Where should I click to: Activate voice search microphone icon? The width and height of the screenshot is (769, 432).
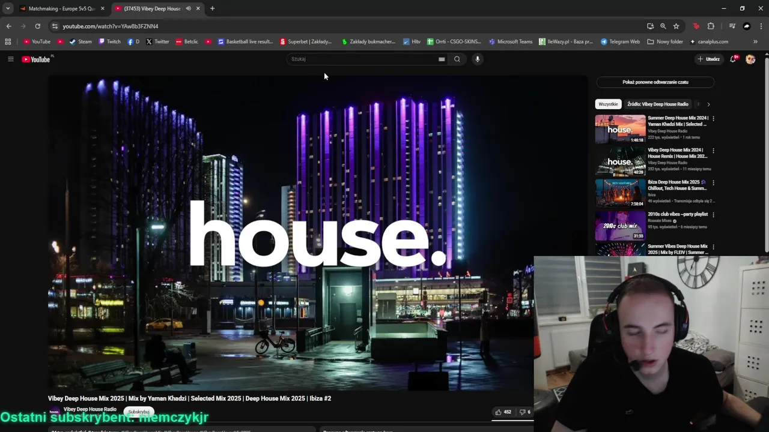478,59
